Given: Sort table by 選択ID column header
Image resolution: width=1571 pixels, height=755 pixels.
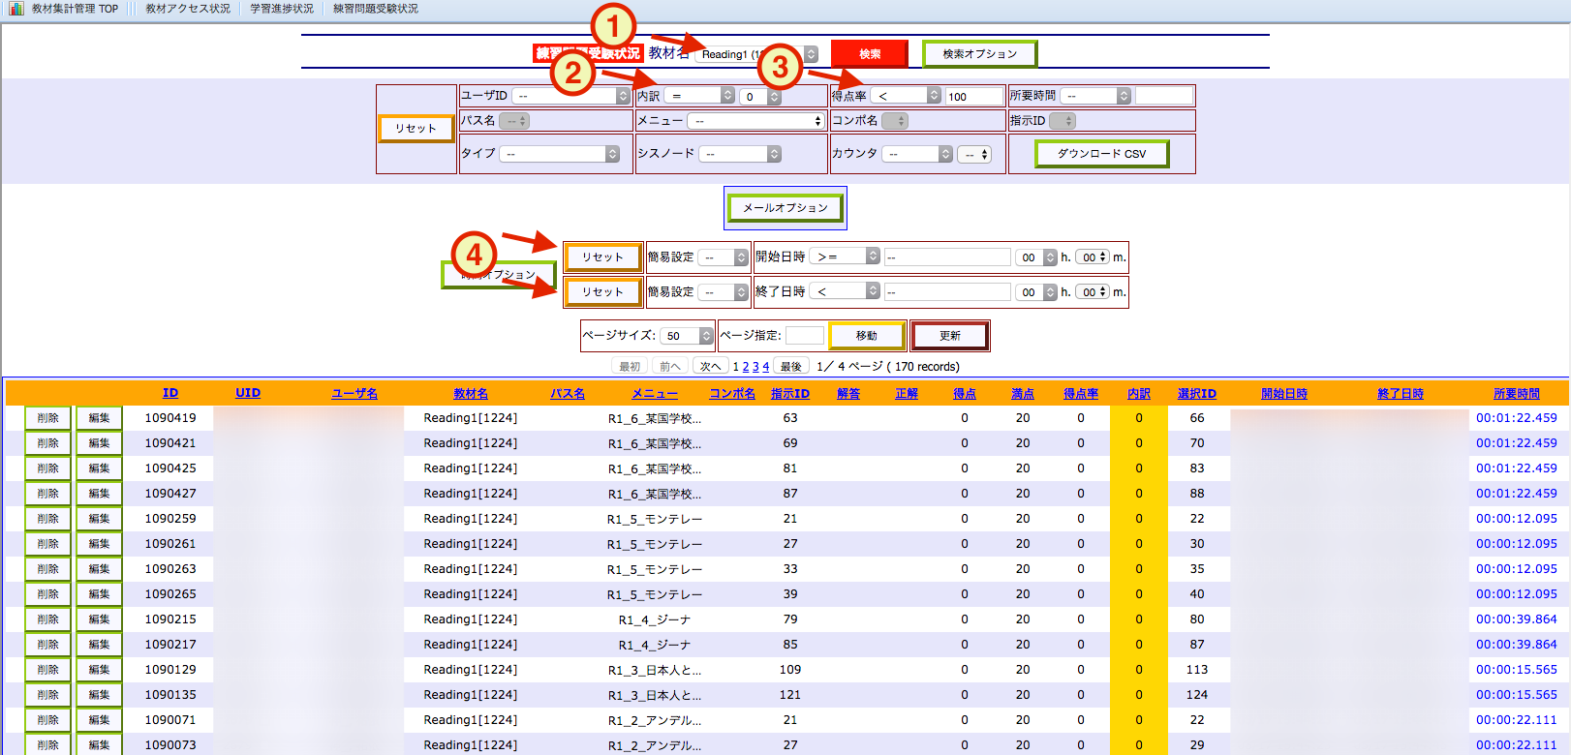Looking at the screenshot, I should tap(1197, 394).
